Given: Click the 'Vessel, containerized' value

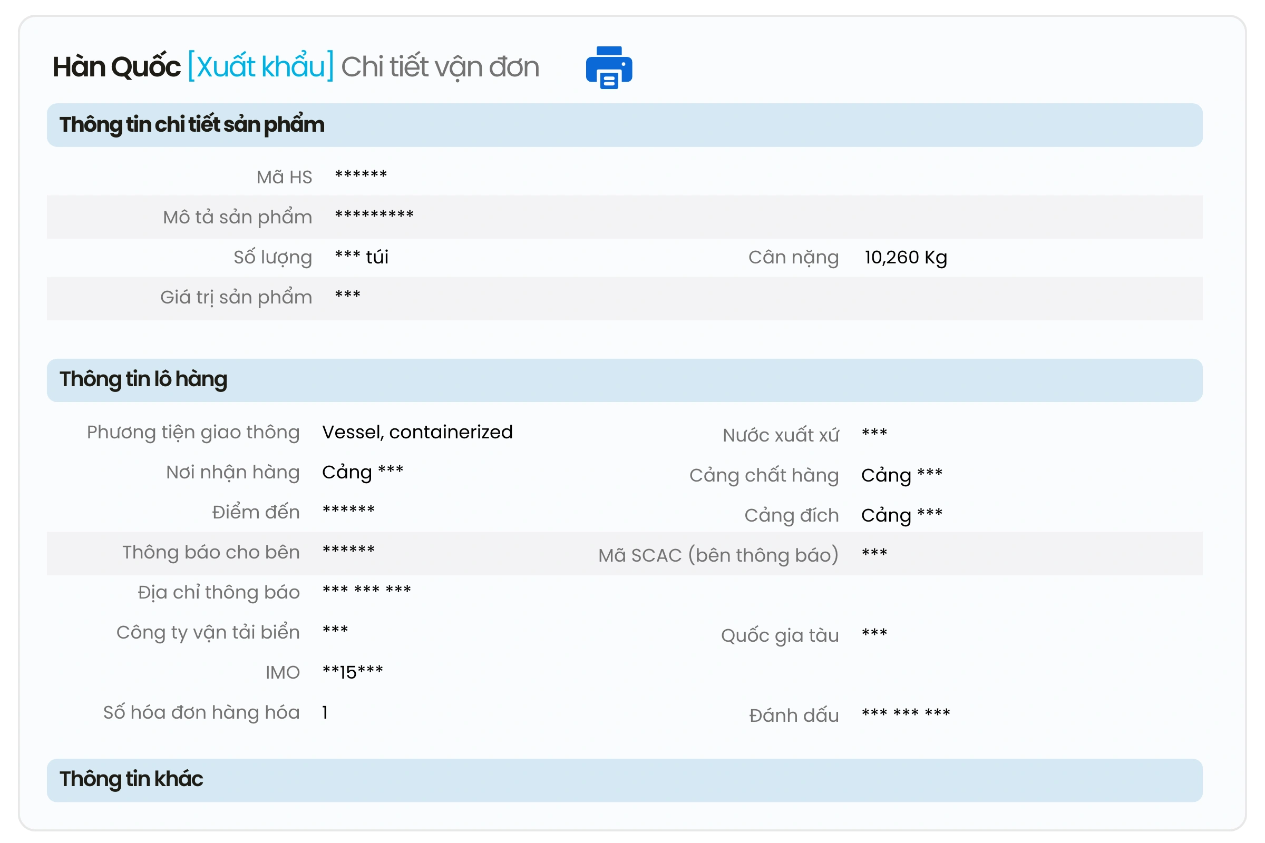Looking at the screenshot, I should pyautogui.click(x=417, y=432).
